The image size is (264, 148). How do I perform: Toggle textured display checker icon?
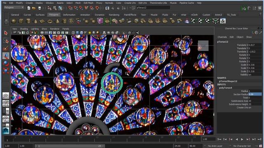pyautogui.click(x=85, y=33)
